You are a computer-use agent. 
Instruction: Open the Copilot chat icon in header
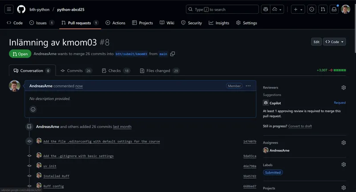pos(266,9)
